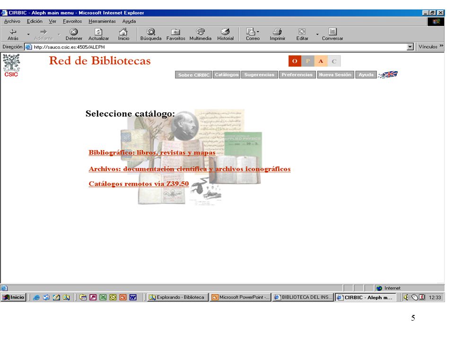454x340 pixels.
Task: Expand the Atrás history dropdown arrow
Action: [28, 34]
